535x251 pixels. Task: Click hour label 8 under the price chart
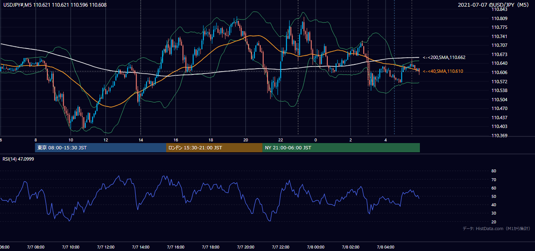click(36, 140)
